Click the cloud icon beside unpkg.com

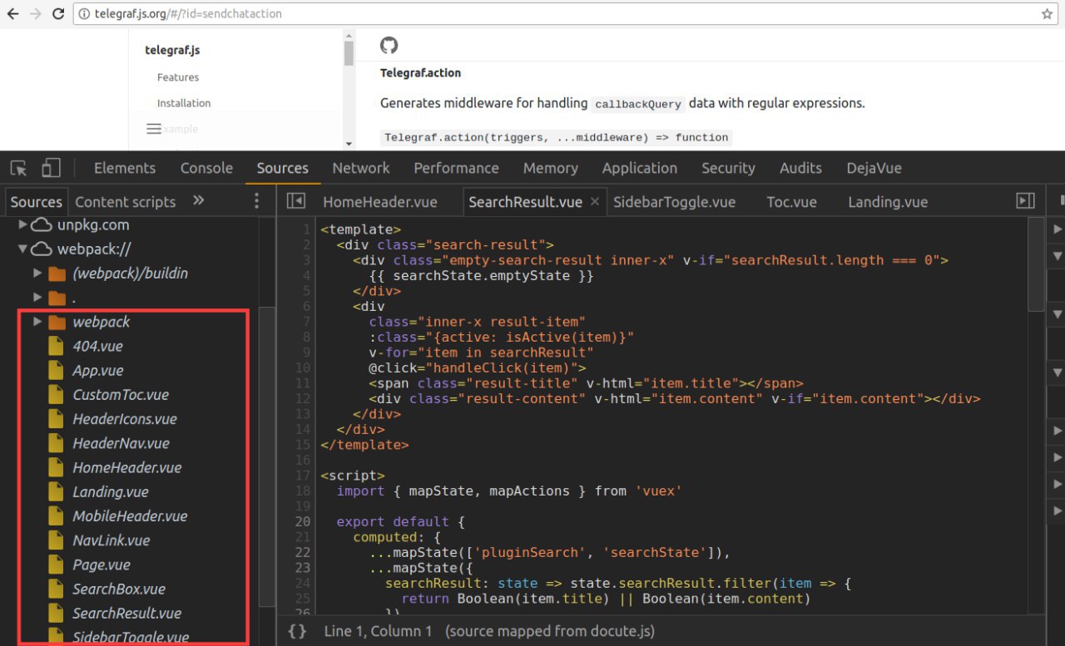[42, 224]
